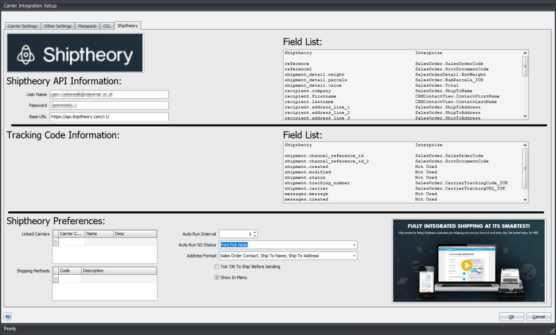
Task: Click the scroll-up arrow on top Field List
Action: (525, 52)
